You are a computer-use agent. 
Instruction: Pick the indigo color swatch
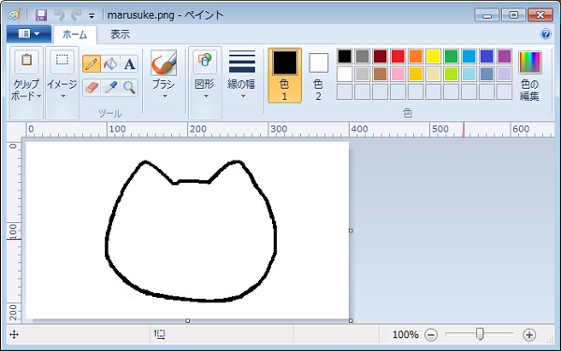486,56
